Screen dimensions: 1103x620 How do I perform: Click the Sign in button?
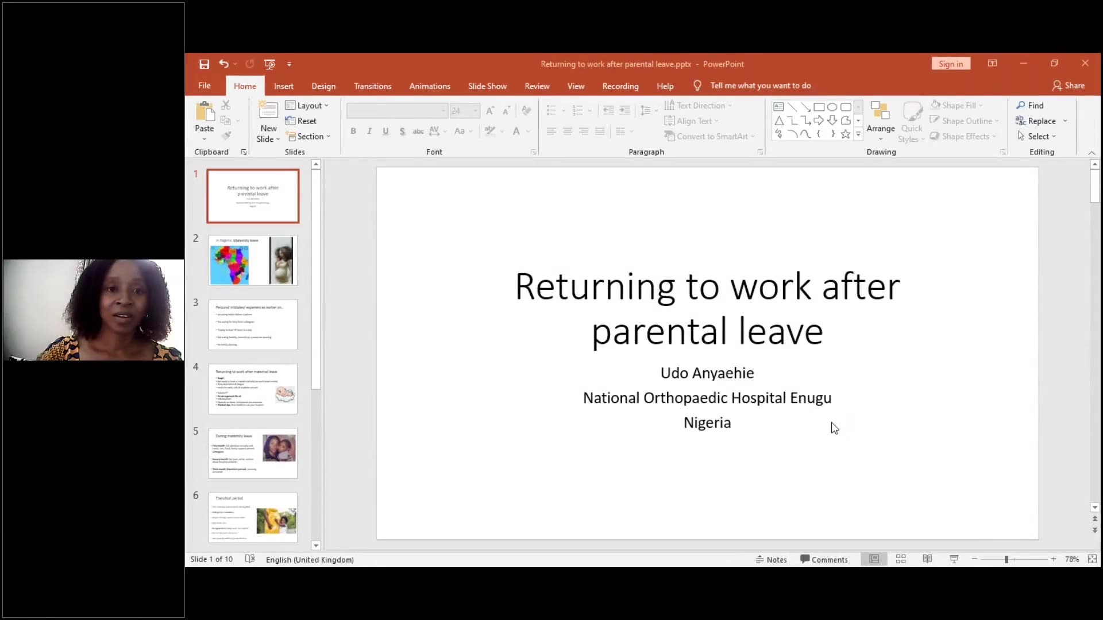point(951,64)
